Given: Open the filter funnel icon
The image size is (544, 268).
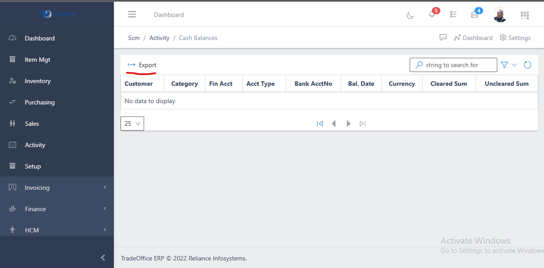Looking at the screenshot, I should (x=504, y=65).
